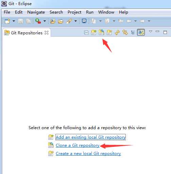Open the Window menu
The width and height of the screenshot is (171, 174).
coord(106,12)
